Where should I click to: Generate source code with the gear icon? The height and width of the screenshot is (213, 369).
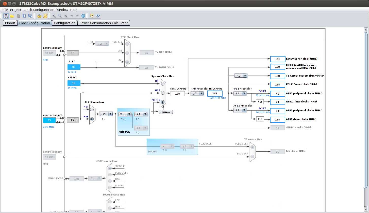point(39,16)
